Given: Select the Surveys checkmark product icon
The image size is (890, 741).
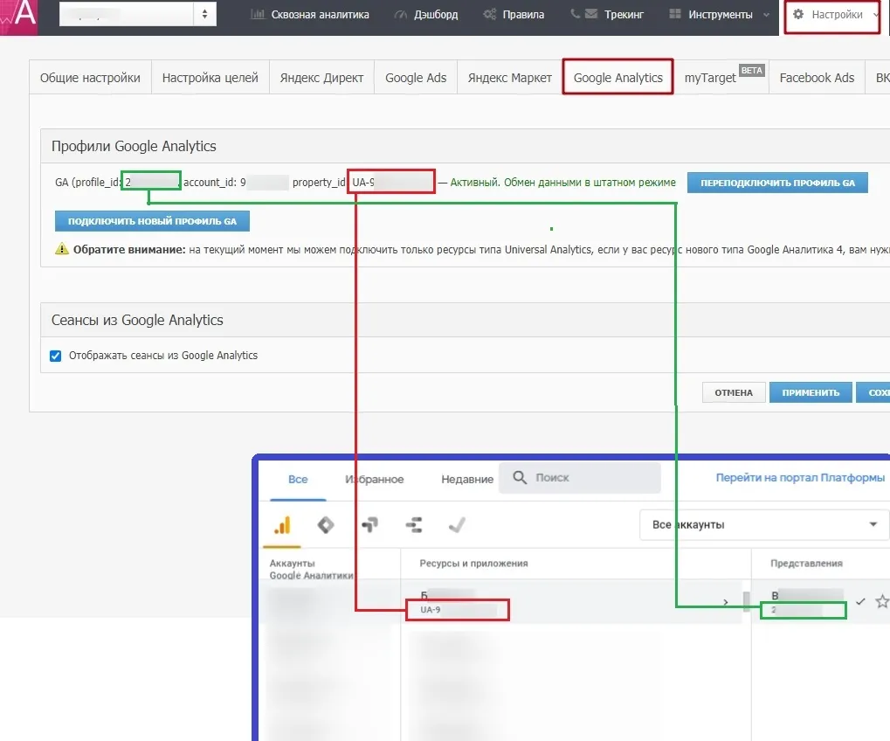Looking at the screenshot, I should (457, 525).
